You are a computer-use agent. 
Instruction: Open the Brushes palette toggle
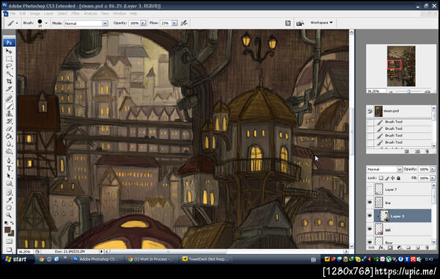[x=288, y=23]
